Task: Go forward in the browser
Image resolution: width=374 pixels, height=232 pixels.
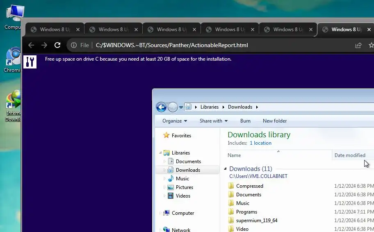Action: (x=44, y=45)
